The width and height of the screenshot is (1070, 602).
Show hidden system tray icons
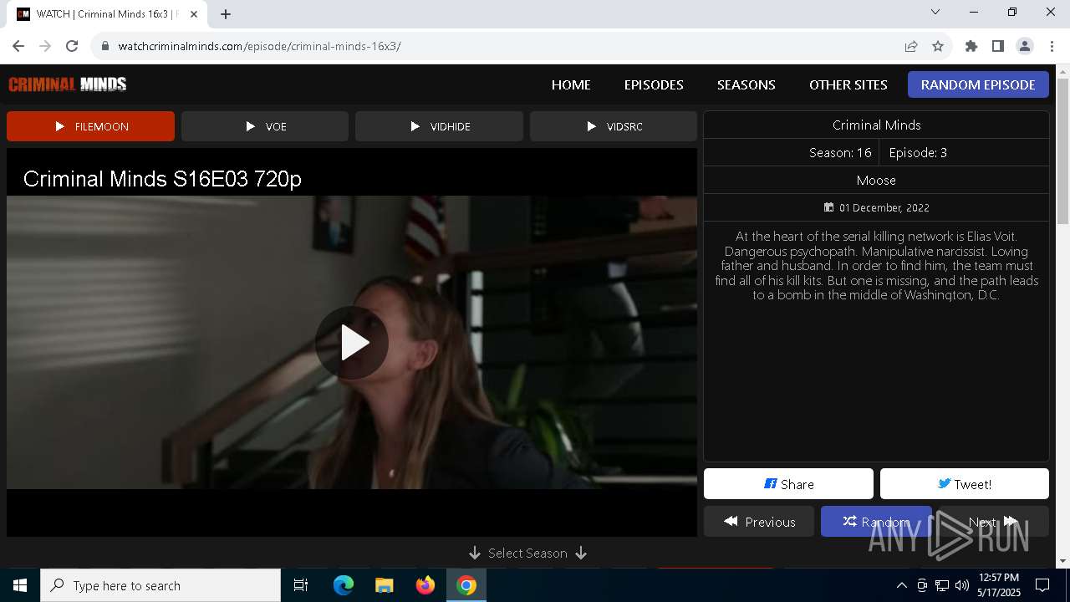pos(901,585)
